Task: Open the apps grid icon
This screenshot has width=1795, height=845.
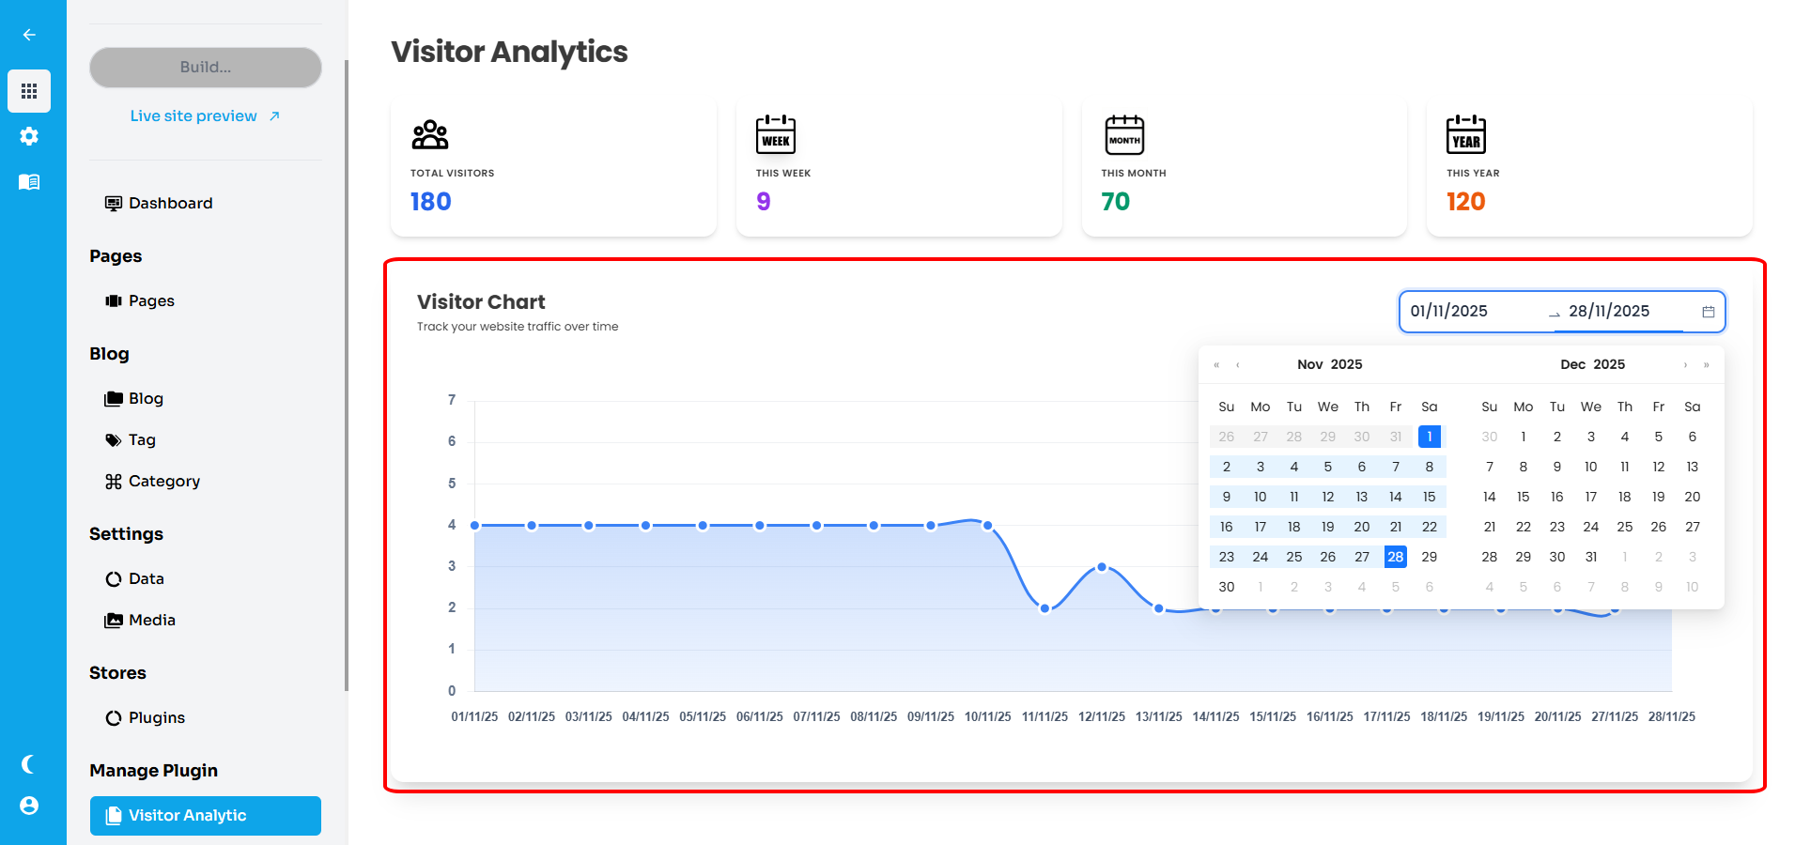Action: [29, 91]
